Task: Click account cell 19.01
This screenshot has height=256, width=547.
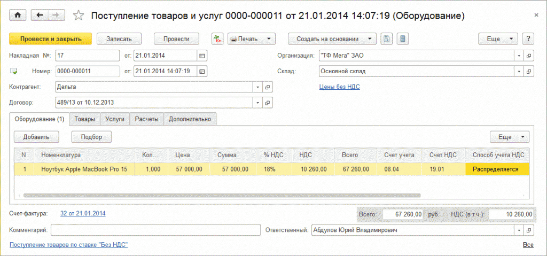Action: point(443,169)
